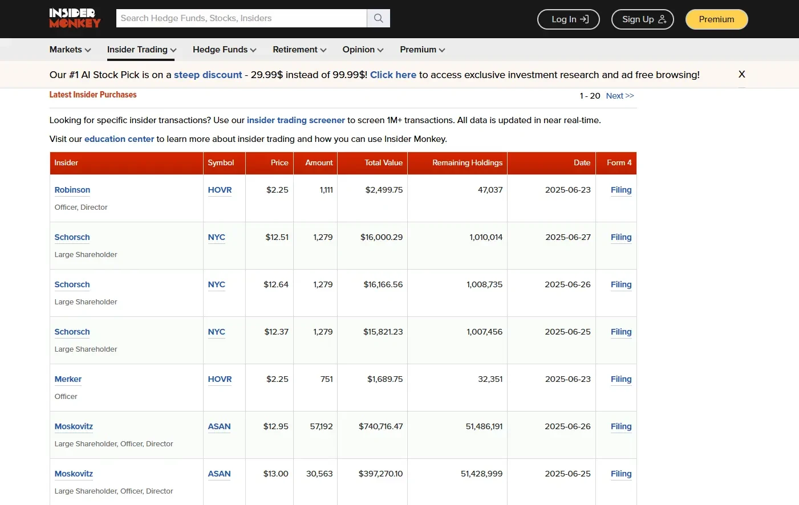Sort by the Insider column header

click(127, 163)
